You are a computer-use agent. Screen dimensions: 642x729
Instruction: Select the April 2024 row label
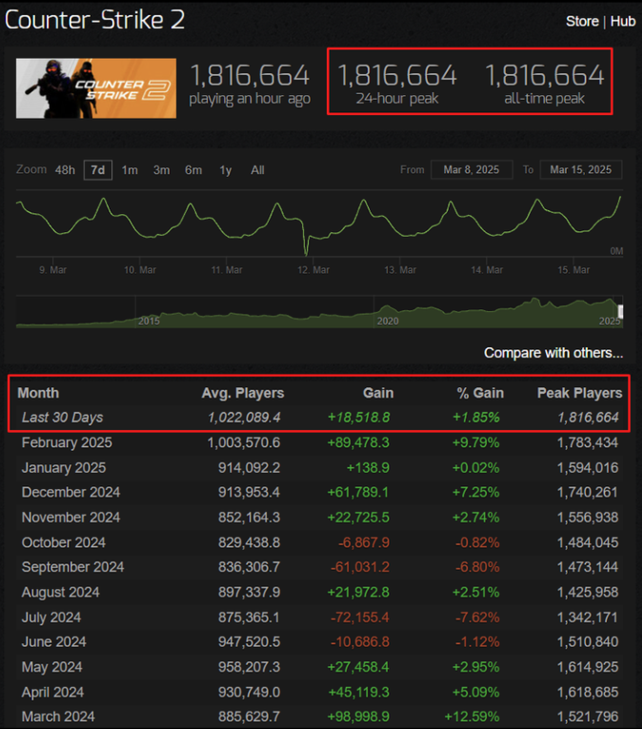point(52,692)
